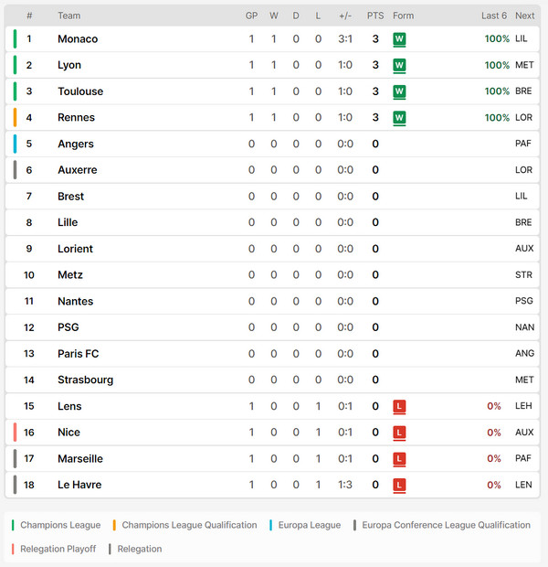Click Rennes' W form badge

[399, 118]
